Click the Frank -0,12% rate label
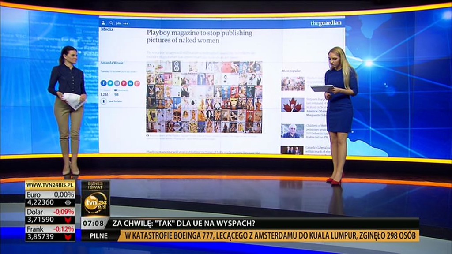 tap(50, 229)
